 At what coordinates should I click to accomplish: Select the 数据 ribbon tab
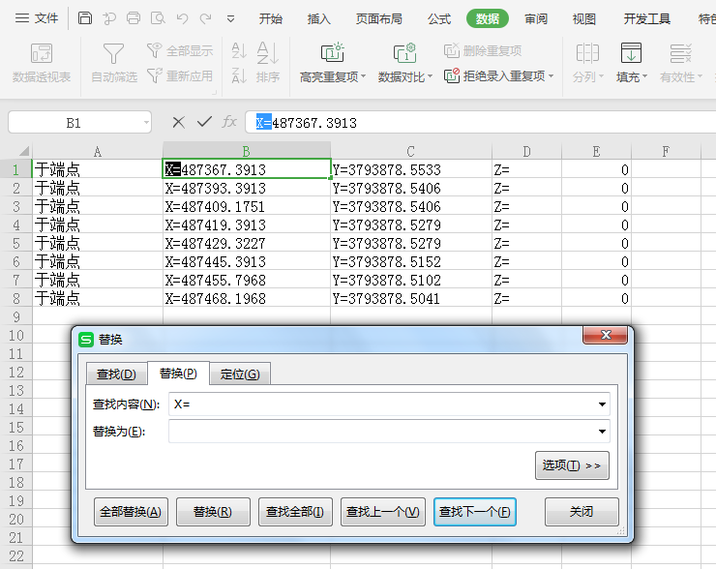488,18
